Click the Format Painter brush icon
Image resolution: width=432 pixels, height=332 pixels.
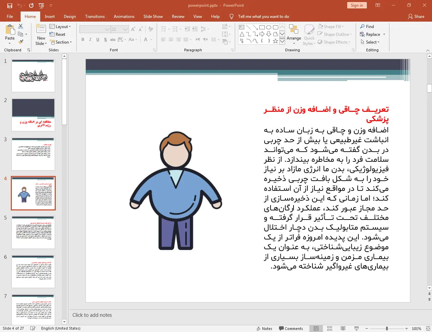[21, 42]
